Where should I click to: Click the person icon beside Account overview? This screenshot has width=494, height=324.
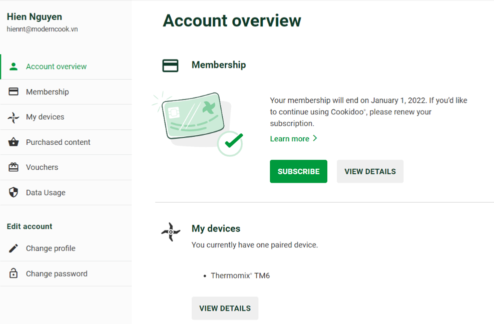point(14,66)
